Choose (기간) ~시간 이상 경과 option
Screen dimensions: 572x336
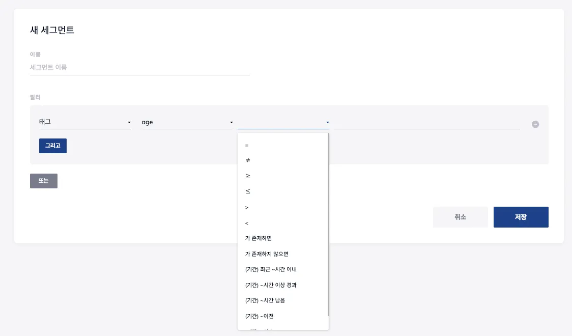(x=283, y=285)
